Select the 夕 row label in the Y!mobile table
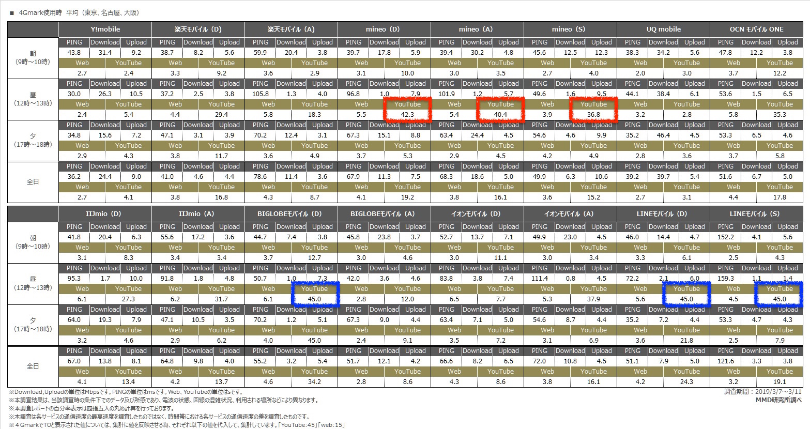810x429 pixels. point(33,141)
